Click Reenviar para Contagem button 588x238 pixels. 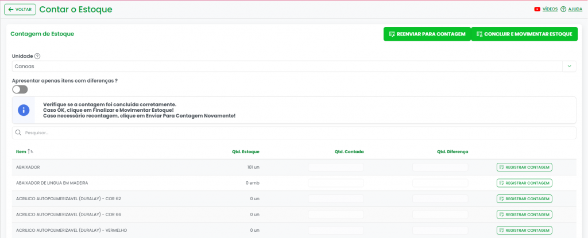427,34
